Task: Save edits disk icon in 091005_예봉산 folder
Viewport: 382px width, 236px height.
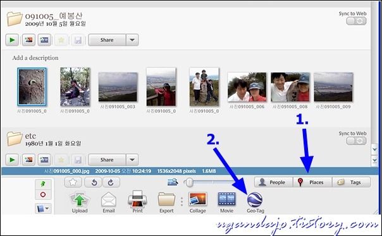Action: coord(78,40)
